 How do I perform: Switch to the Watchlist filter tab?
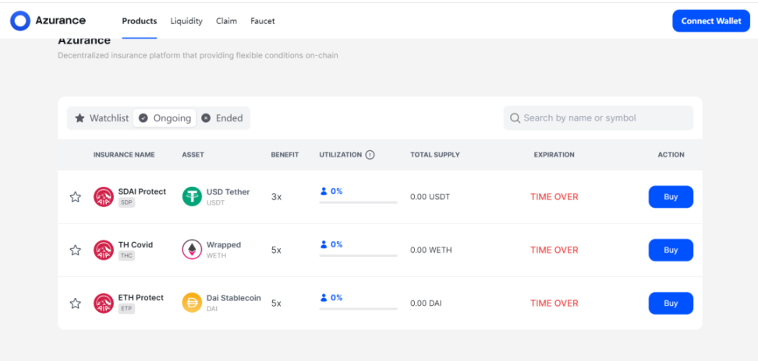(x=101, y=118)
